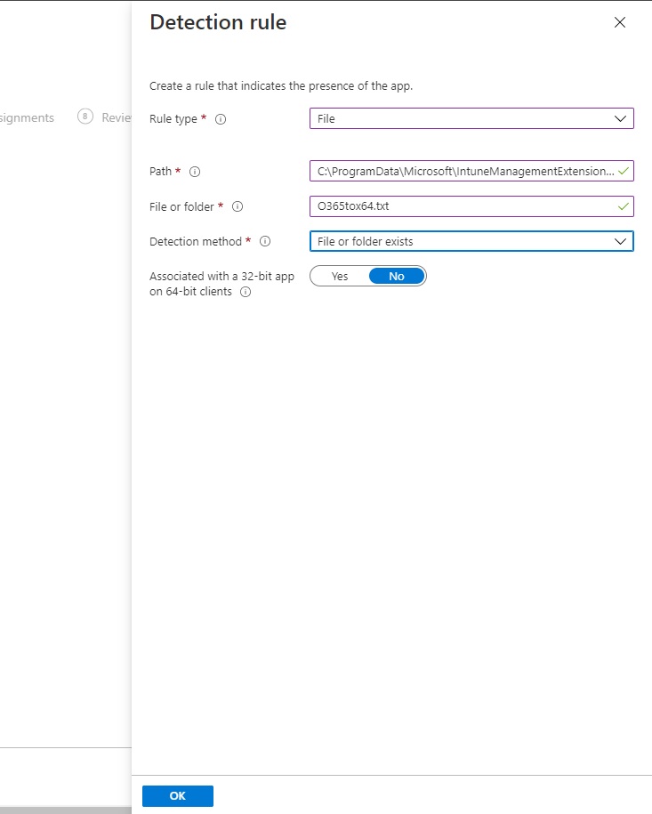Click the chevron arrow in Rule type box
652x814 pixels.
[x=620, y=118]
